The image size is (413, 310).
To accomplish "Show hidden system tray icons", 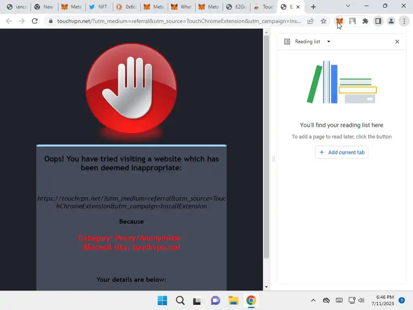I will coord(313,300).
